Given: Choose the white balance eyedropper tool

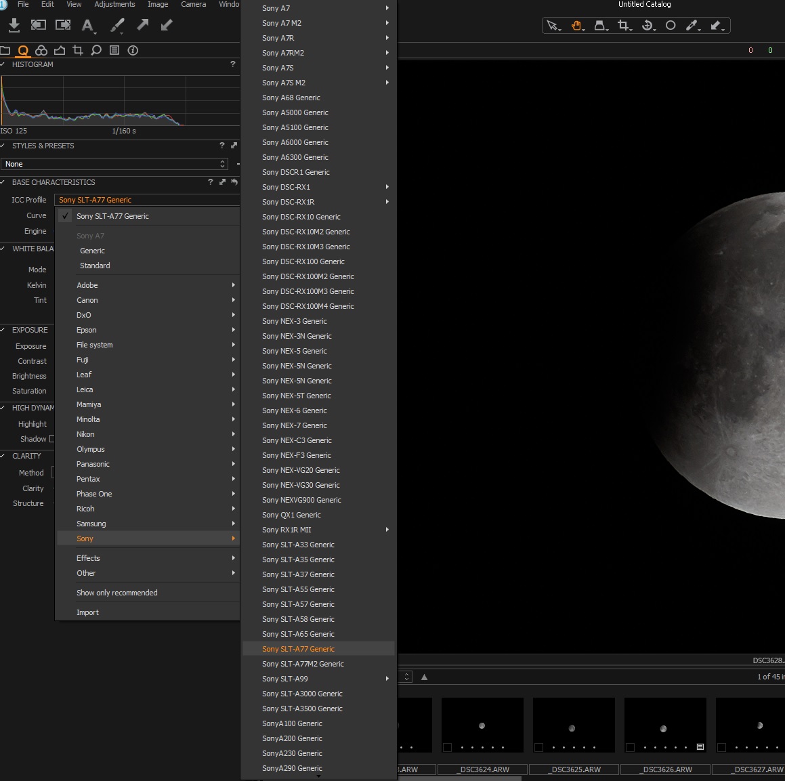Looking at the screenshot, I should [692, 26].
